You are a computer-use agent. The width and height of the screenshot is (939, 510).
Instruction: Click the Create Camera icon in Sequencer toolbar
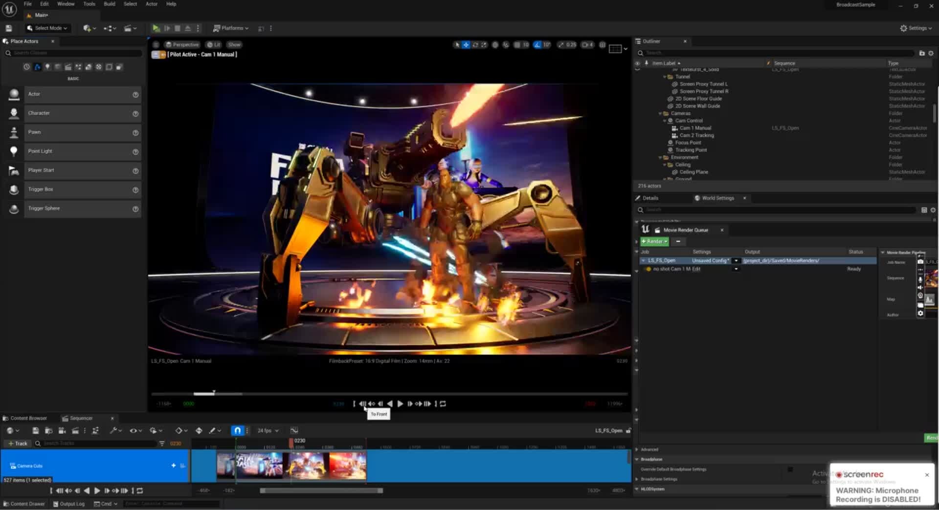(63, 430)
